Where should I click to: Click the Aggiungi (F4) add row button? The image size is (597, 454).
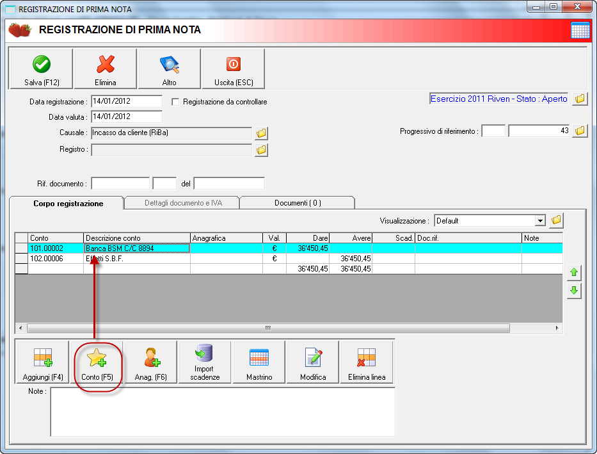point(43,362)
